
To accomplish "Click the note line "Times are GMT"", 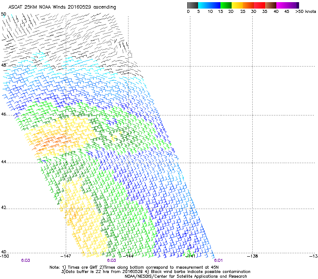I will (x=82, y=267).
